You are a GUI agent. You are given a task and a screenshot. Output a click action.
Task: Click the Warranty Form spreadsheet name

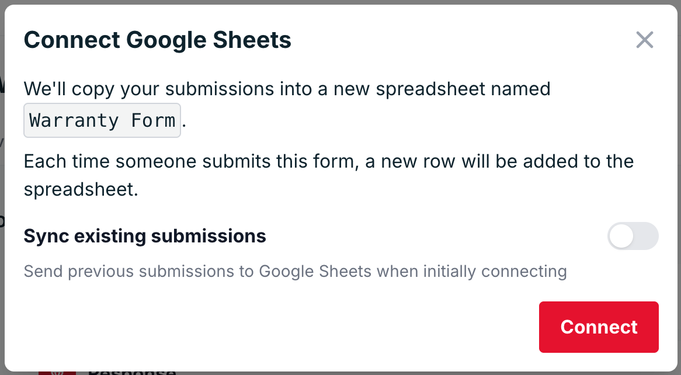click(x=102, y=120)
